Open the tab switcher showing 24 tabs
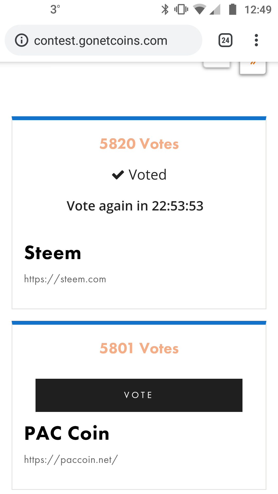The width and height of the screenshot is (278, 494). tap(225, 40)
